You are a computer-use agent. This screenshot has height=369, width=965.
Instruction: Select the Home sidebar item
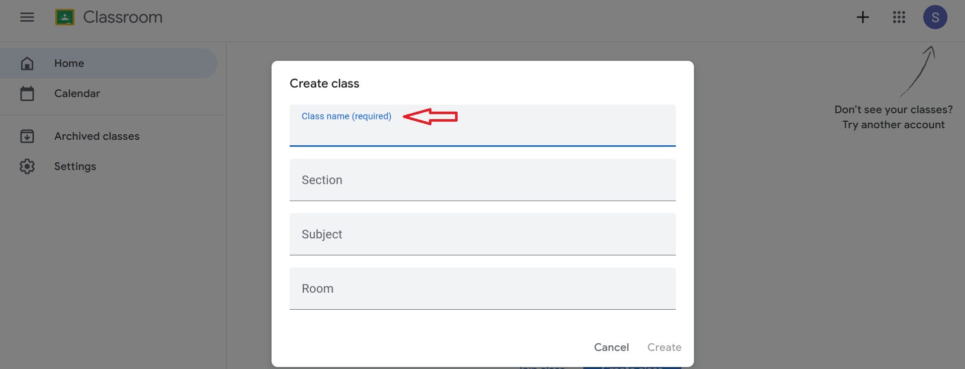[69, 63]
